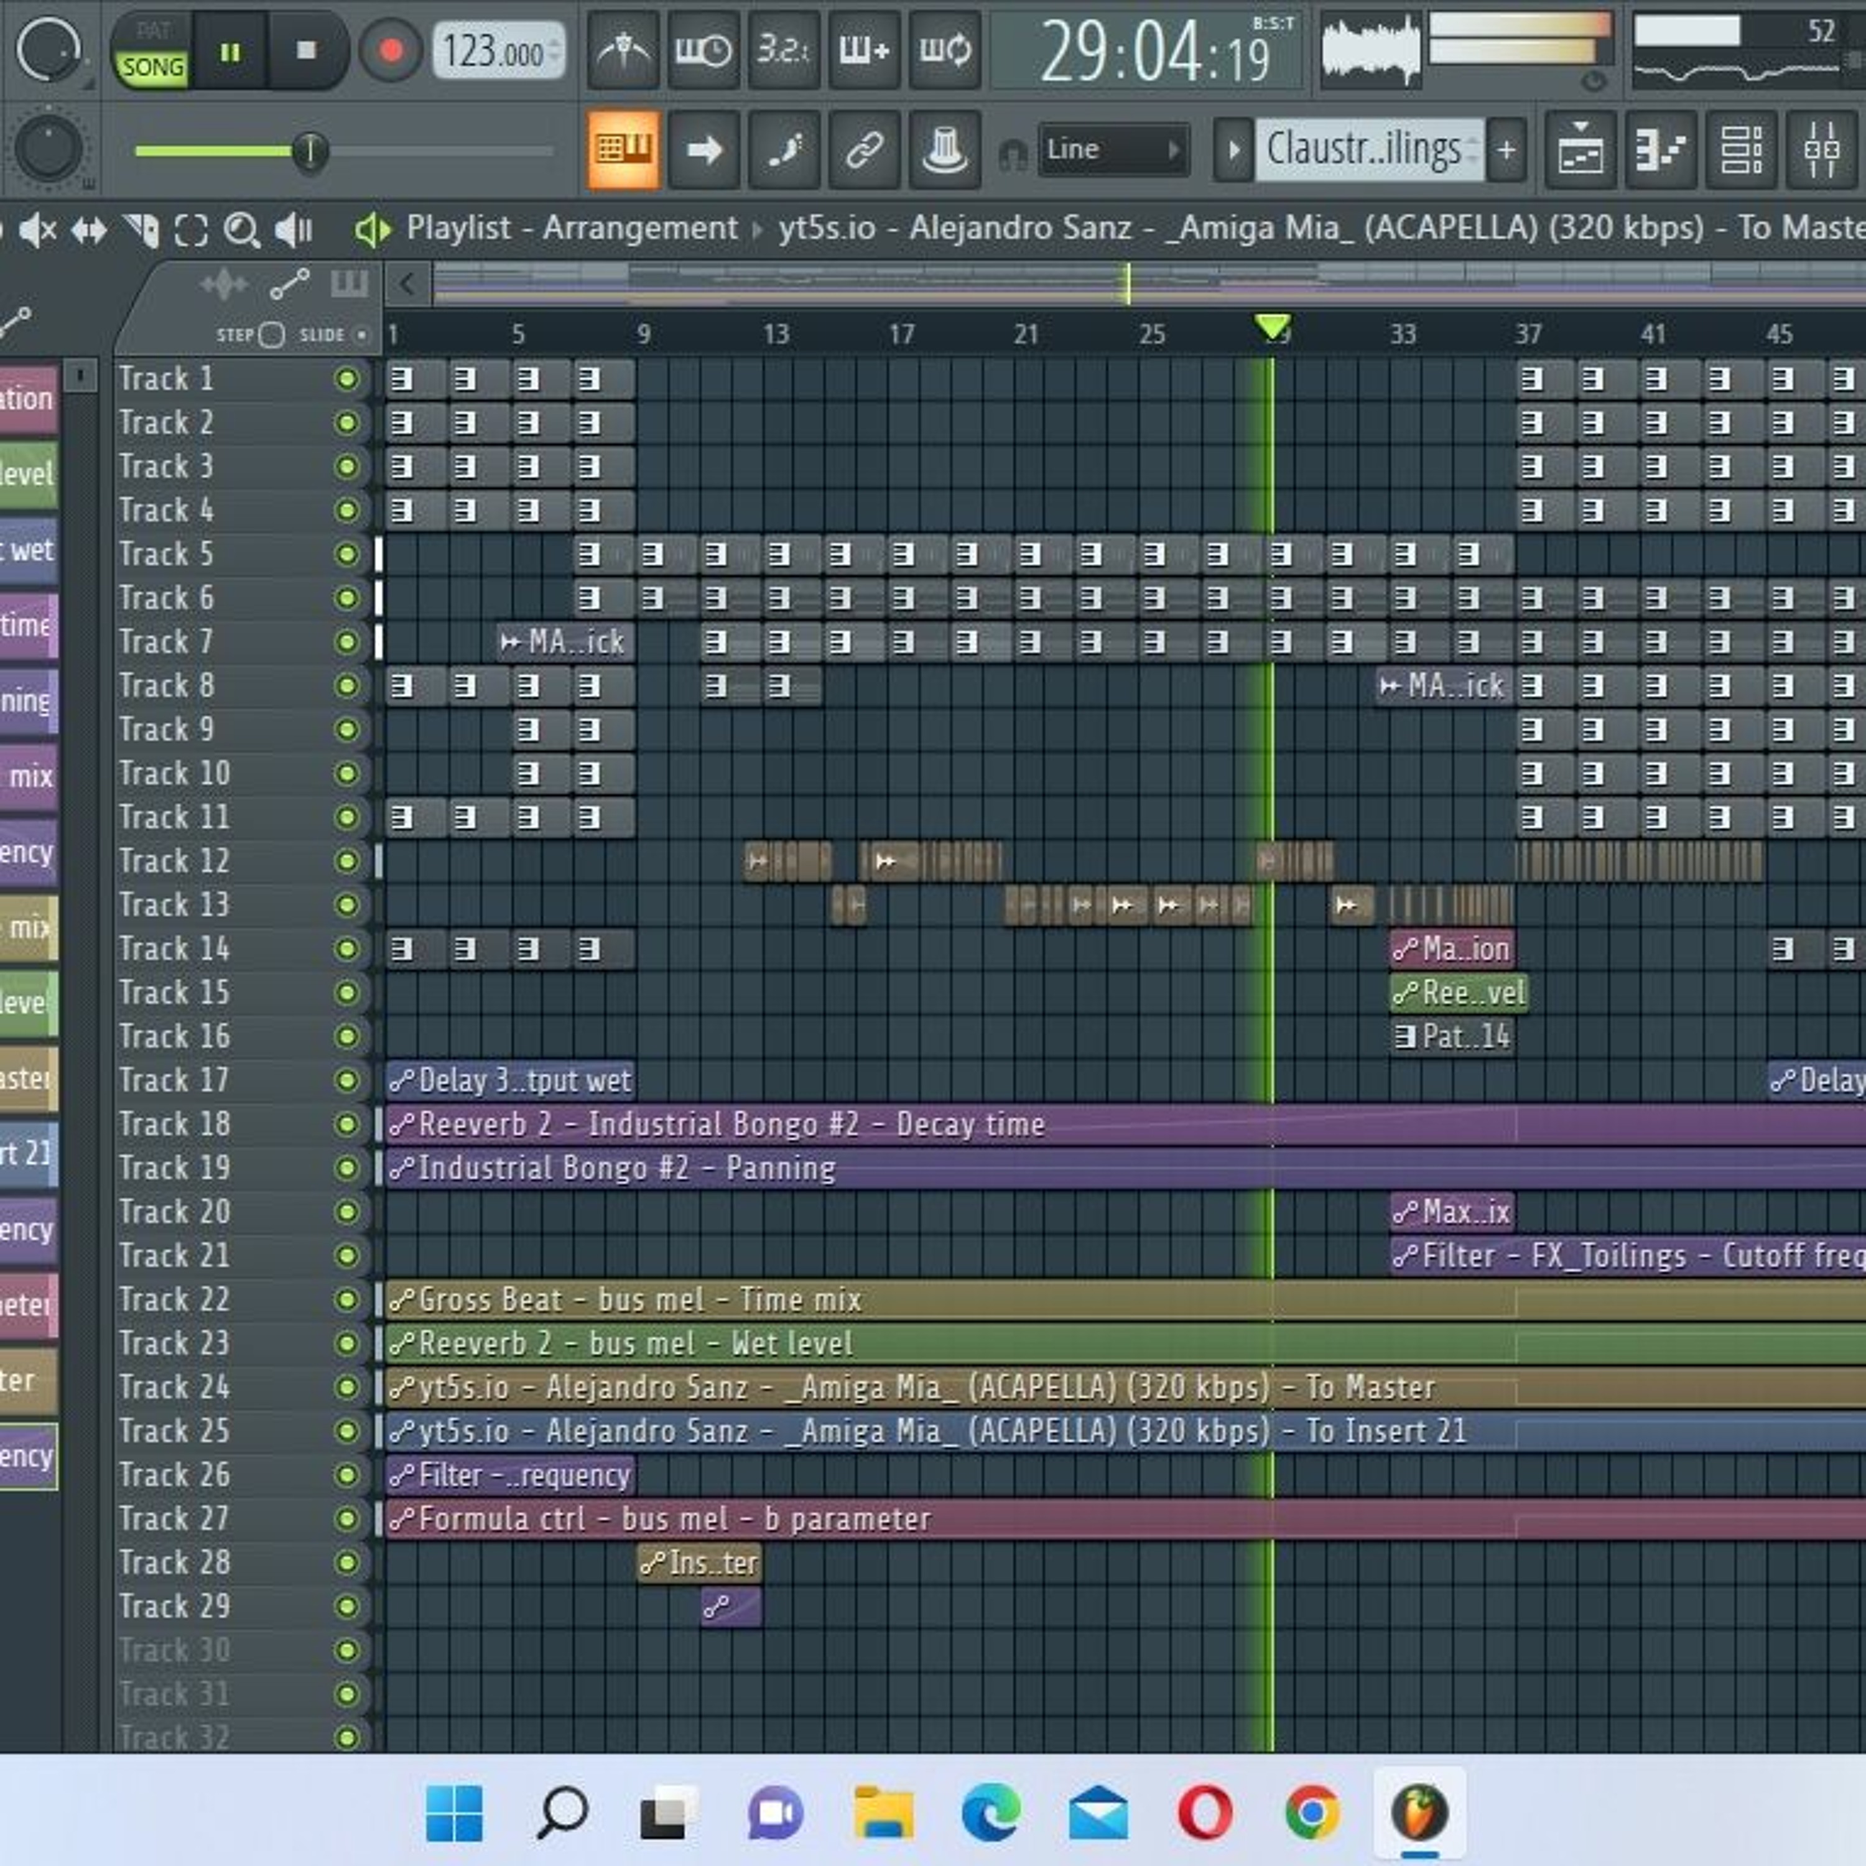
Task: Select the playlist slip tool
Action: pos(89,230)
